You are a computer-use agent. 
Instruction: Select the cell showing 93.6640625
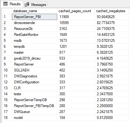(x=112, y=17)
